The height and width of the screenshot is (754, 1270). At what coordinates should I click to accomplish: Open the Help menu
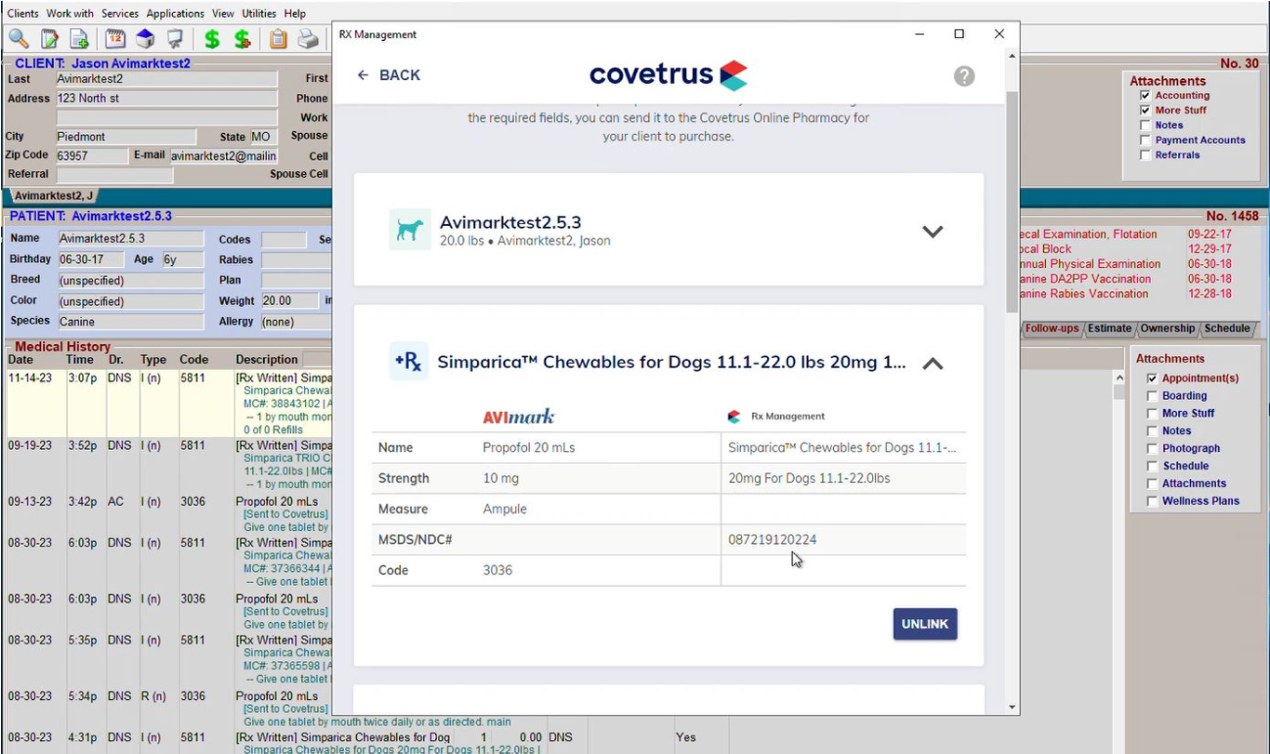pos(295,14)
